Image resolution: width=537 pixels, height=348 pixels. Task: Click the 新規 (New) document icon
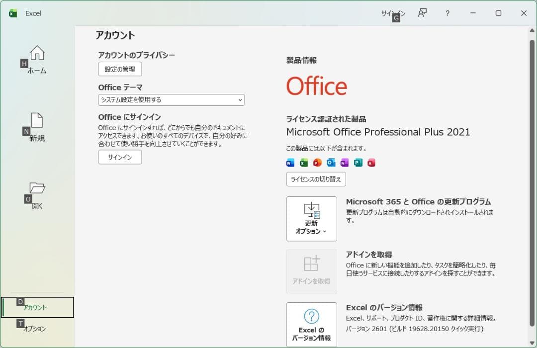pos(37,120)
